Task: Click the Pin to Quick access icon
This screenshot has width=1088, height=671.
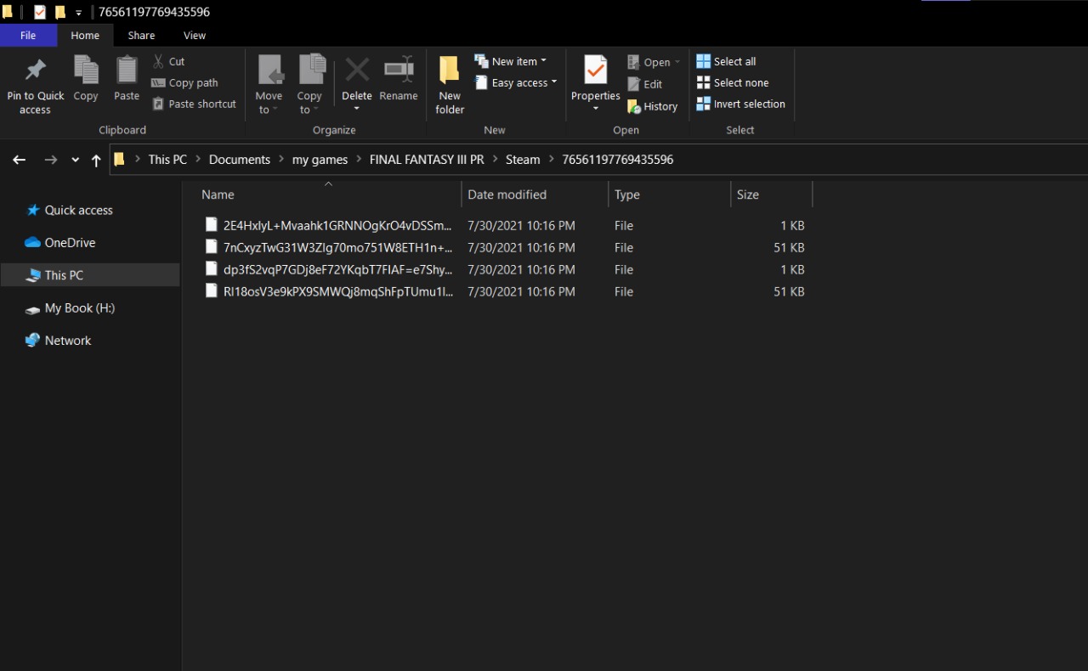Action: pos(36,70)
